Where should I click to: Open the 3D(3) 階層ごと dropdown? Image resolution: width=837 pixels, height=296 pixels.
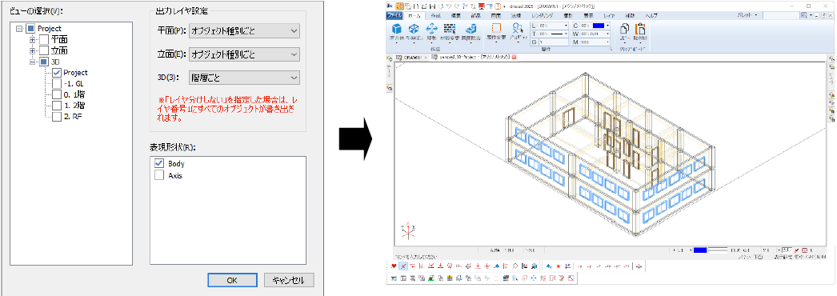point(245,78)
